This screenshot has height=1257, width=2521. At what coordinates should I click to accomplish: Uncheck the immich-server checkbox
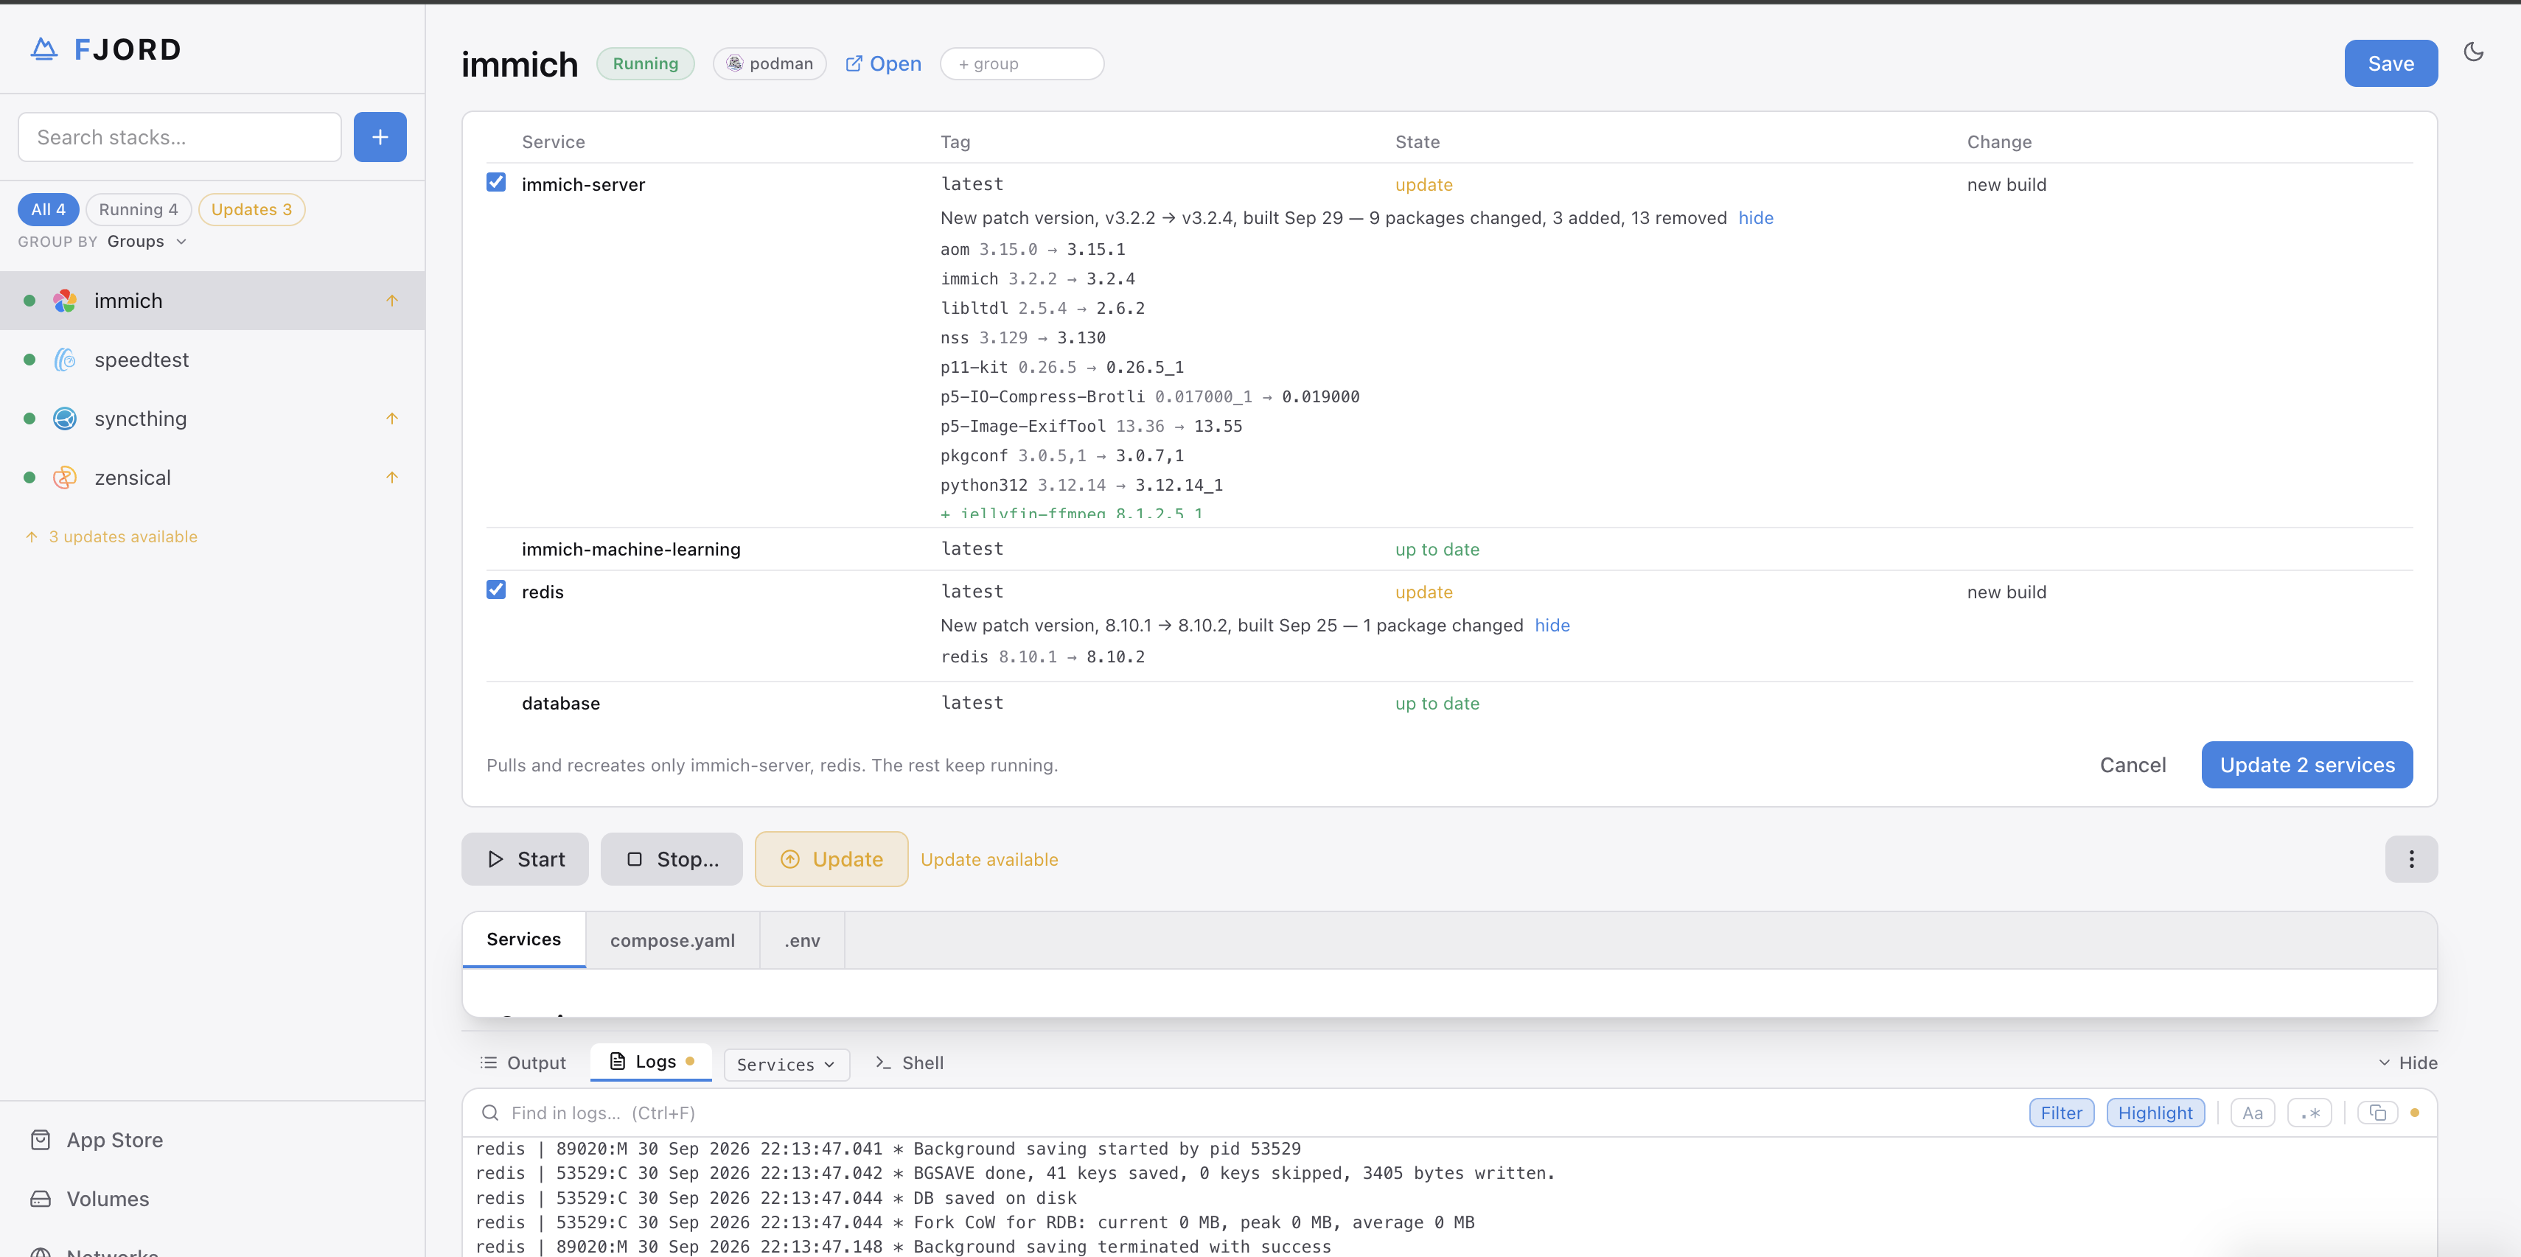coord(496,182)
